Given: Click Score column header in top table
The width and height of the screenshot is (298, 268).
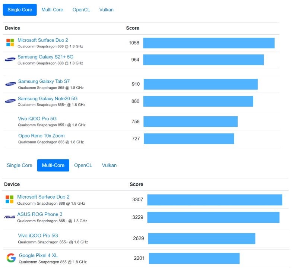Looking at the screenshot, I should pos(133,28).
